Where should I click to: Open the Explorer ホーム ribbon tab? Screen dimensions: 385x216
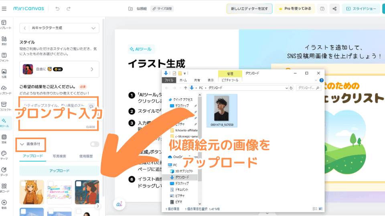(x=183, y=80)
